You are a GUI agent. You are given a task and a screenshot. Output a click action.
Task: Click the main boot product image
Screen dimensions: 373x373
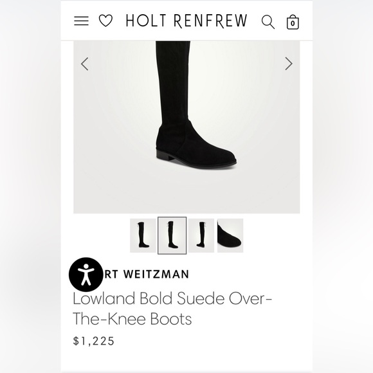[186, 127]
